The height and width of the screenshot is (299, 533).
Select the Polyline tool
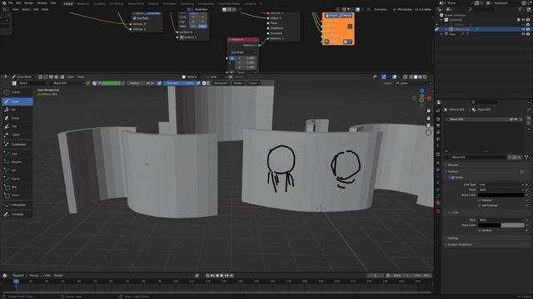(x=17, y=162)
